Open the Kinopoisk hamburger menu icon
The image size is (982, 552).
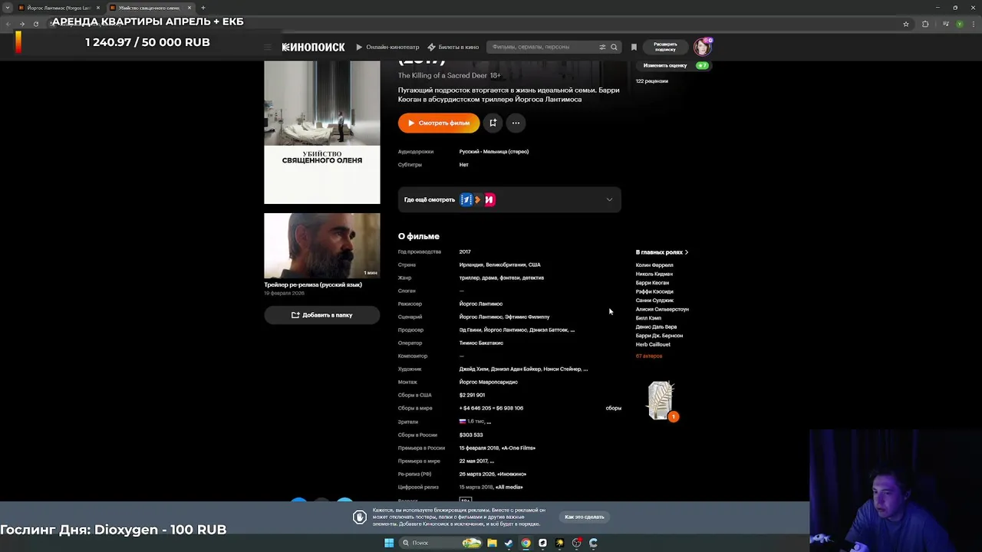coord(268,47)
